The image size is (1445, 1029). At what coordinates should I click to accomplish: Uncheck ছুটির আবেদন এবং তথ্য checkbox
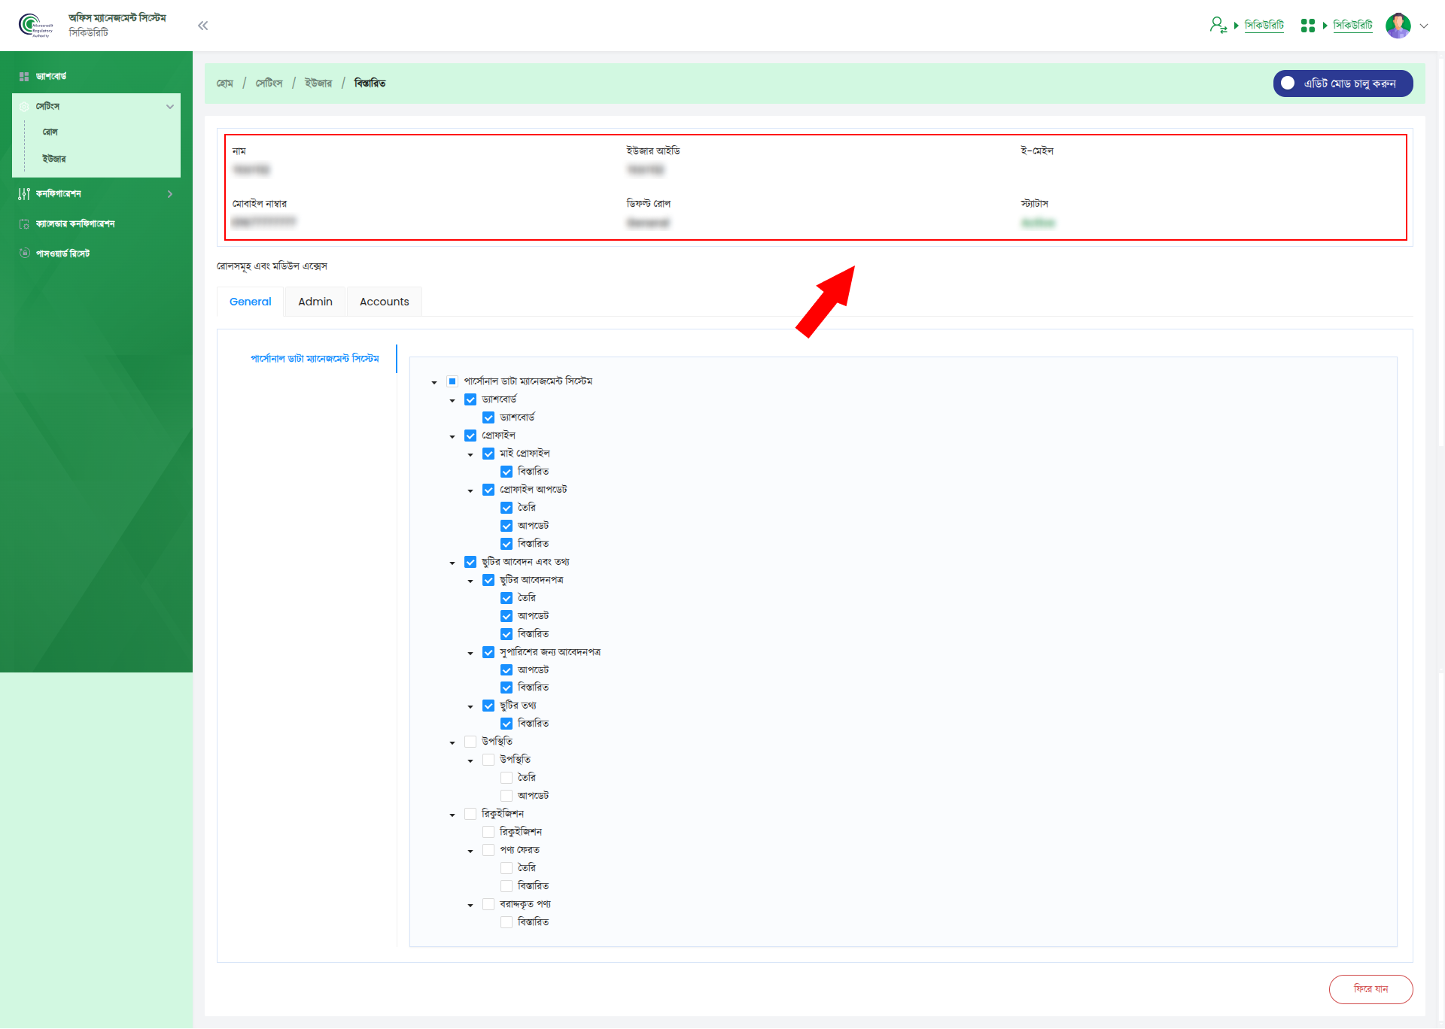[x=470, y=562]
